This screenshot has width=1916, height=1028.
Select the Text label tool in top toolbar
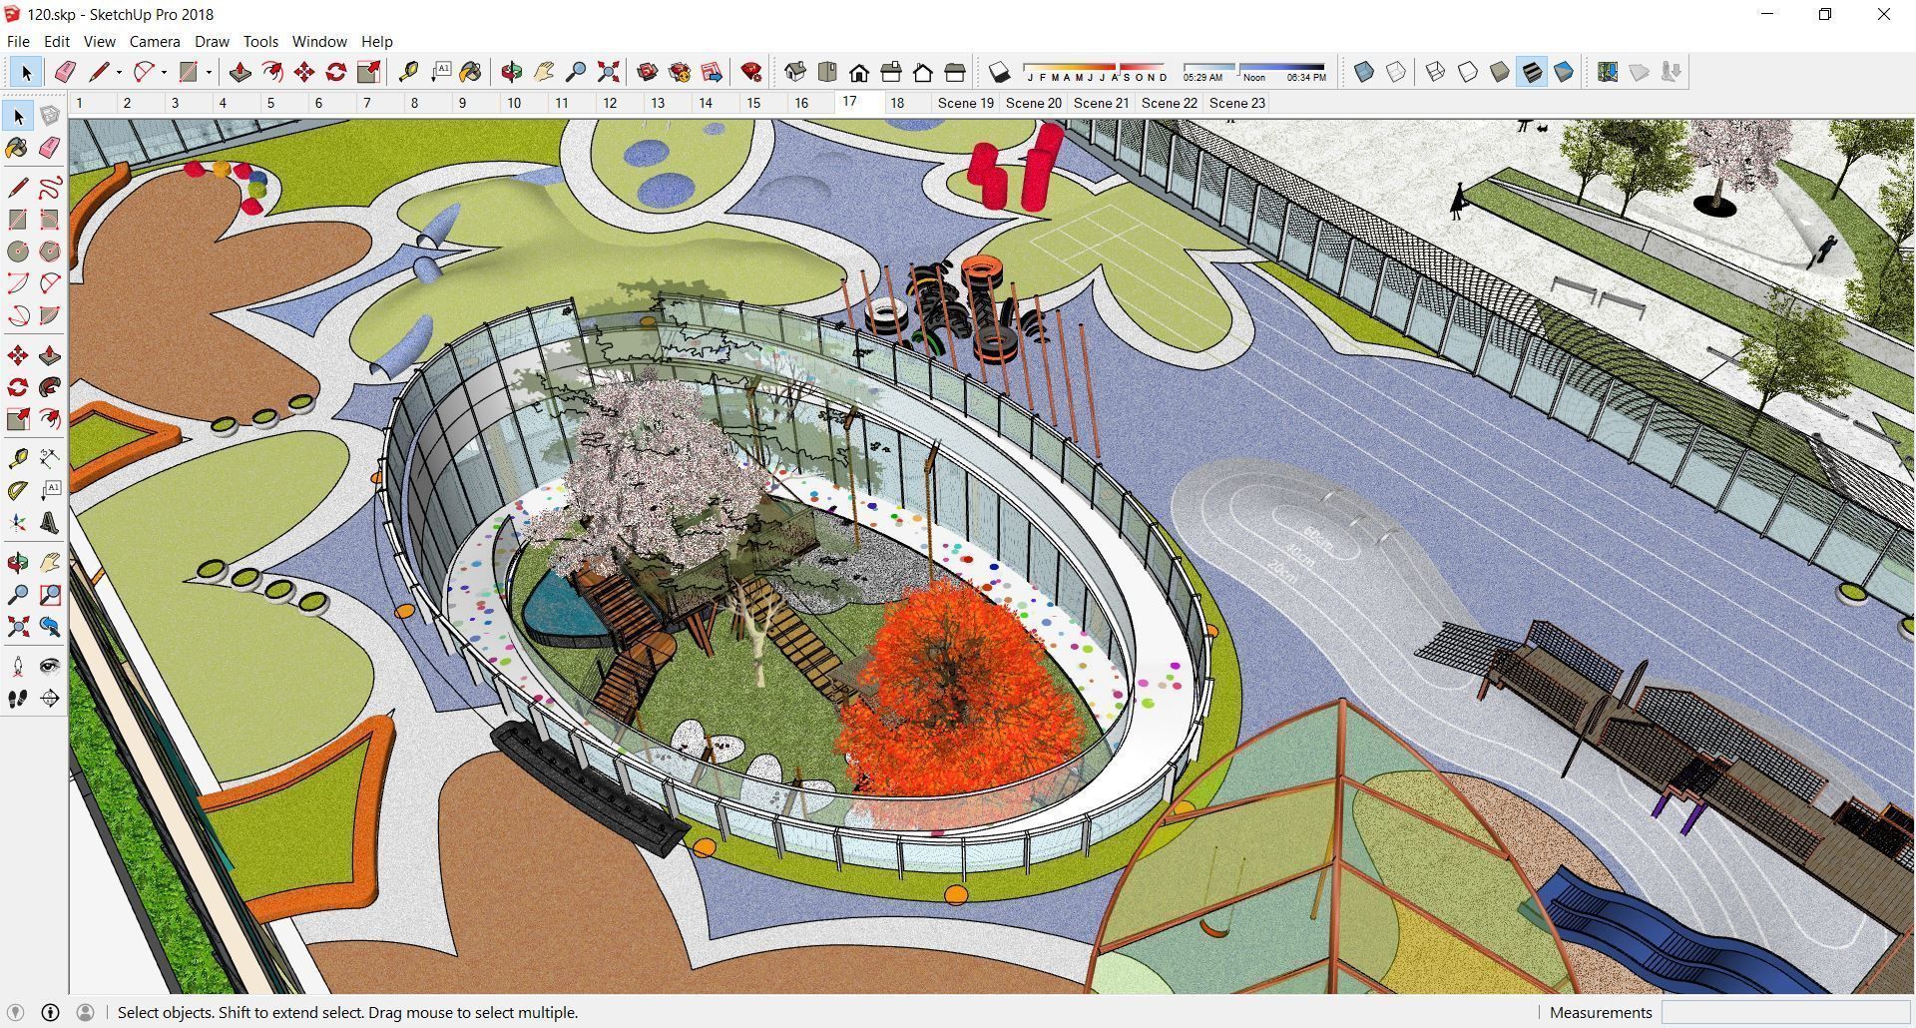[440, 72]
